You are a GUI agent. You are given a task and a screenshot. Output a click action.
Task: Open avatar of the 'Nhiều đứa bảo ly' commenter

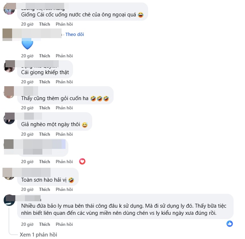pos(9,200)
